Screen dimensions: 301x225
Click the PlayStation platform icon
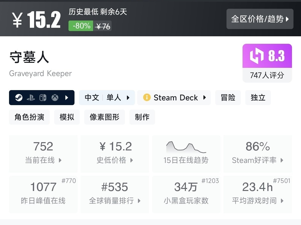31,98
